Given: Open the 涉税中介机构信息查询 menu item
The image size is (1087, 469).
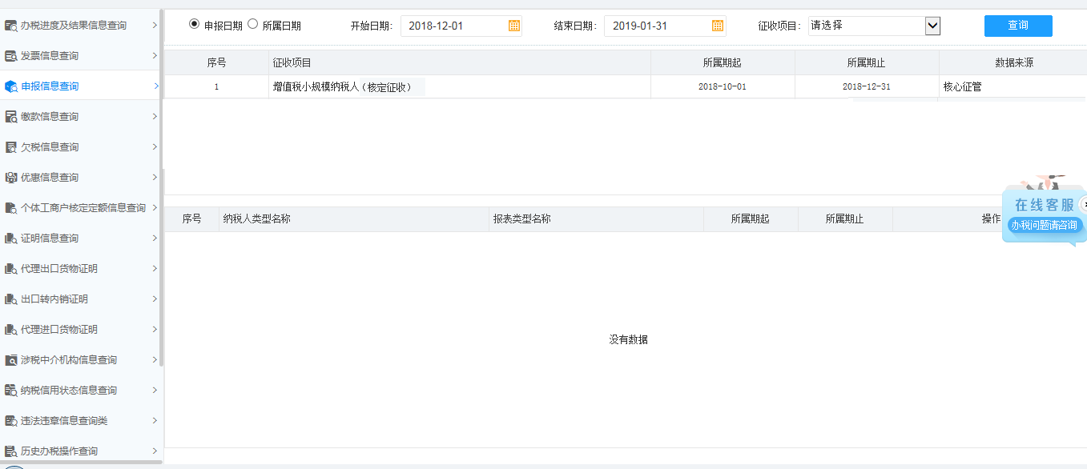Looking at the screenshot, I should (x=69, y=360).
